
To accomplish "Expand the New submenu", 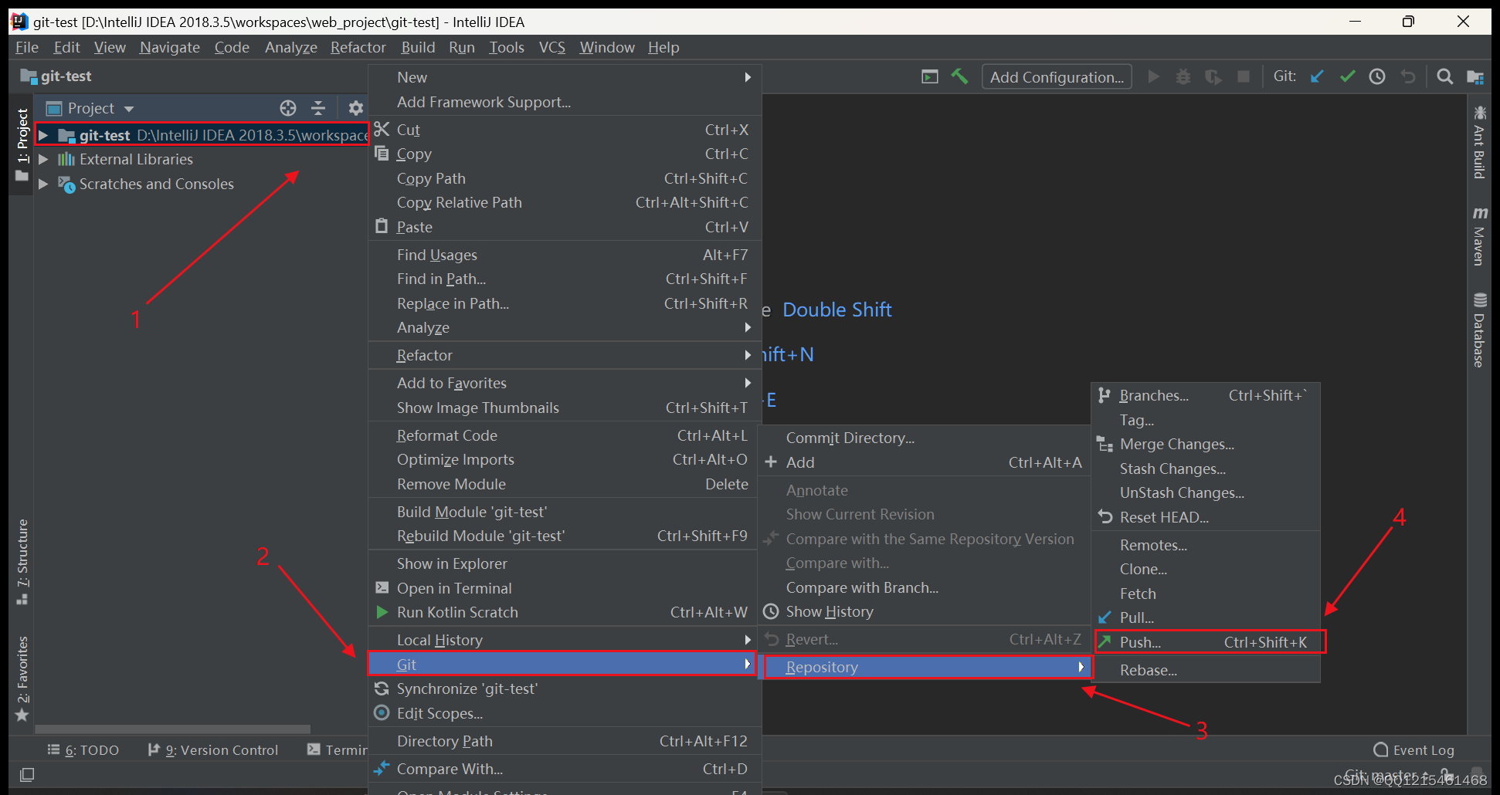I will point(565,77).
